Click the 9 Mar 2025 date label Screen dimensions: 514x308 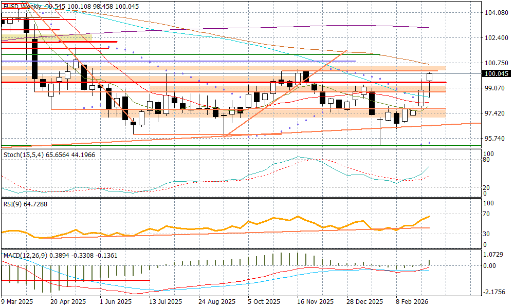(x=19, y=302)
